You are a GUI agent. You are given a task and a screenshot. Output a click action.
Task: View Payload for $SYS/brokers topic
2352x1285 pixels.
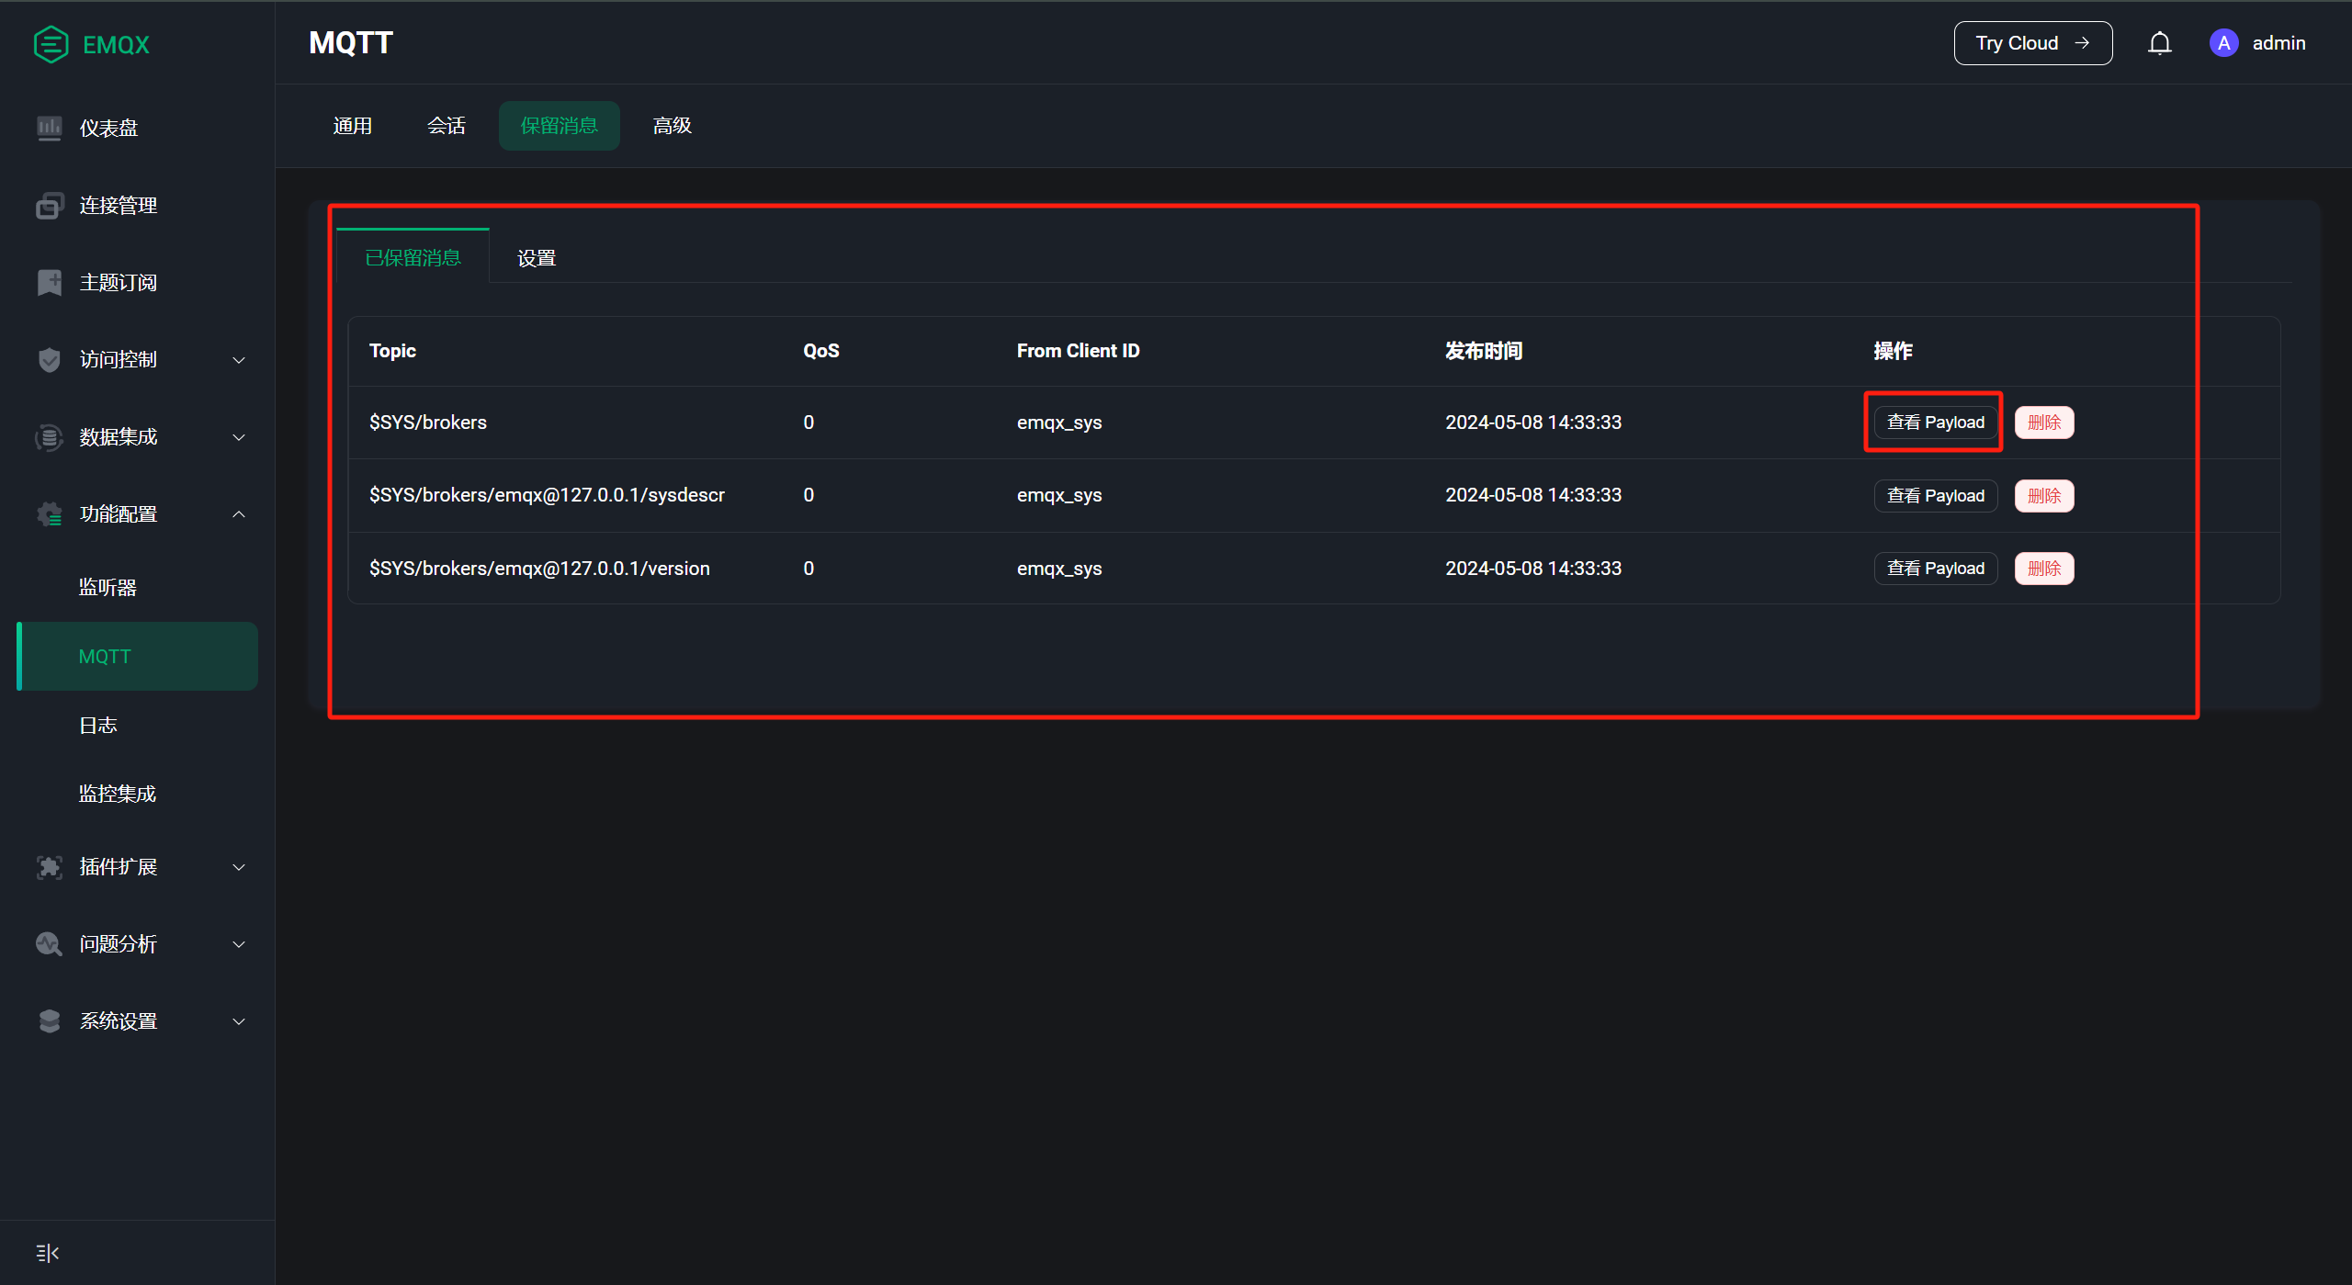1935,423
